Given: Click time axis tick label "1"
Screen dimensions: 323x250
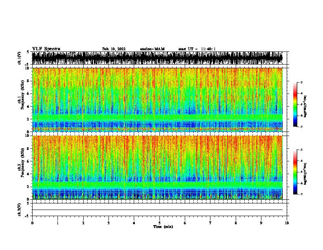Looking at the screenshot, I should pyautogui.click(x=58, y=223).
